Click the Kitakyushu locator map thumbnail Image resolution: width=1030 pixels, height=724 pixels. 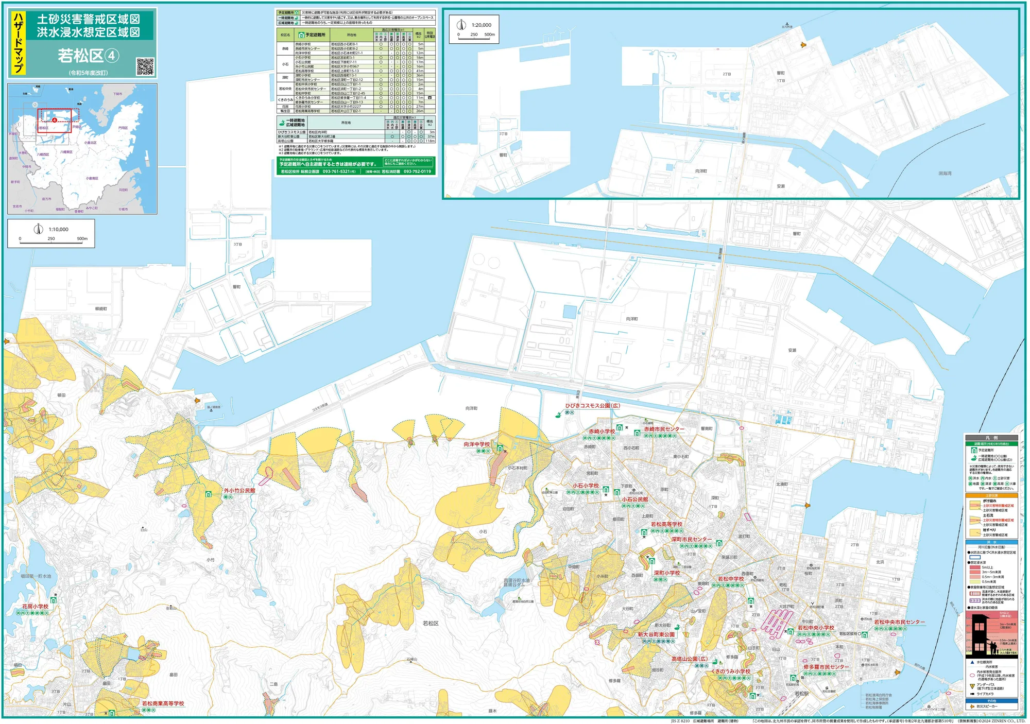(82, 149)
